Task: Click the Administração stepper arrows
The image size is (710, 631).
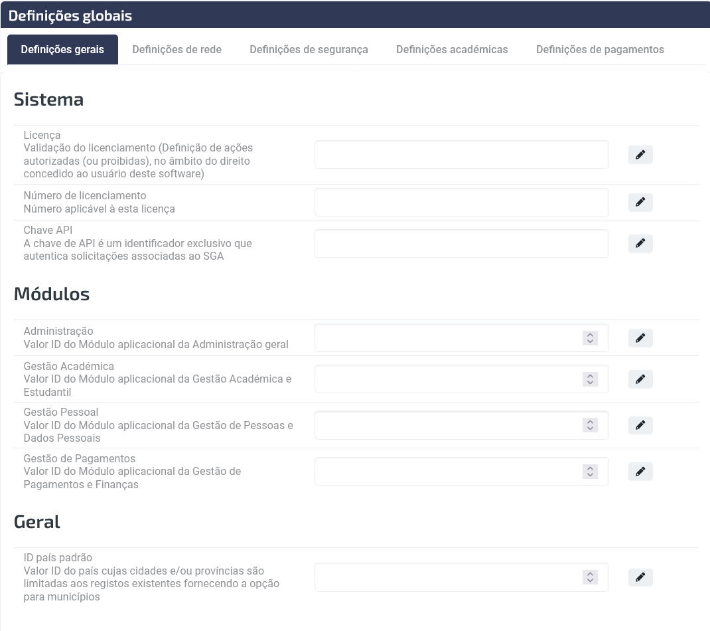Action: click(590, 337)
